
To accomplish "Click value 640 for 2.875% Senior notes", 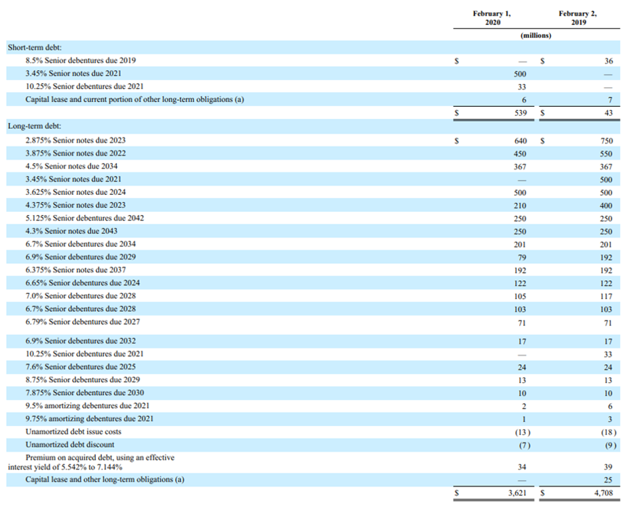I will [x=520, y=141].
